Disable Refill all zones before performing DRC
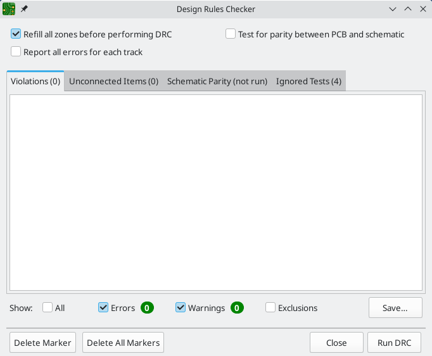This screenshot has height=356, width=432. tap(16, 34)
